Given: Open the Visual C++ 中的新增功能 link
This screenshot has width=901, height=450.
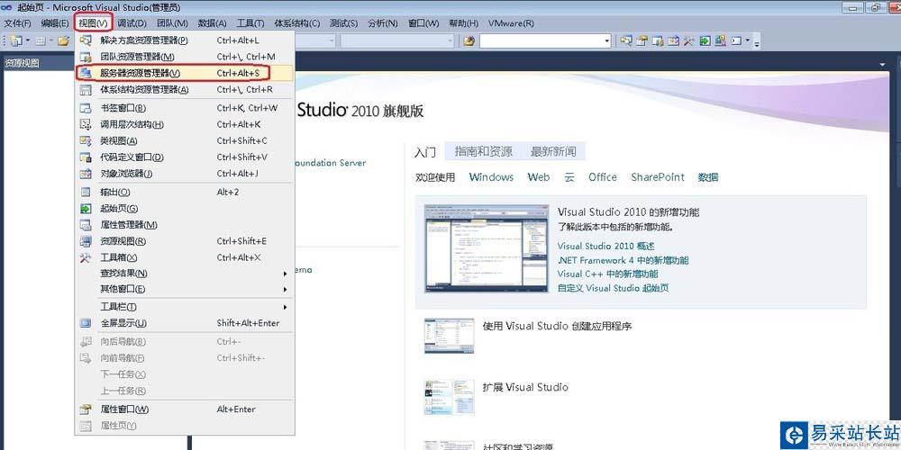Looking at the screenshot, I should 608,274.
